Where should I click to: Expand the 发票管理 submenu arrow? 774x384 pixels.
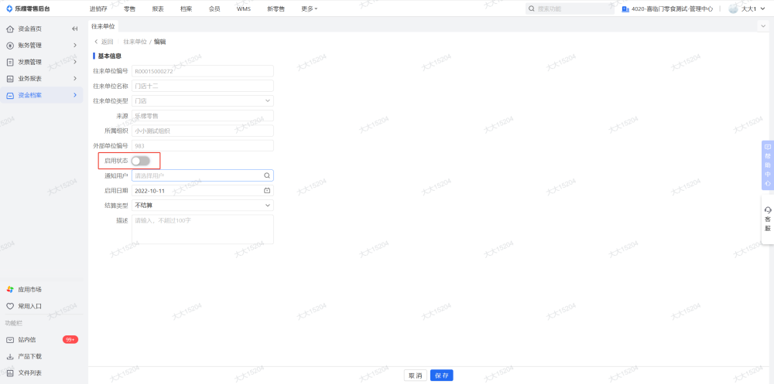pos(75,62)
